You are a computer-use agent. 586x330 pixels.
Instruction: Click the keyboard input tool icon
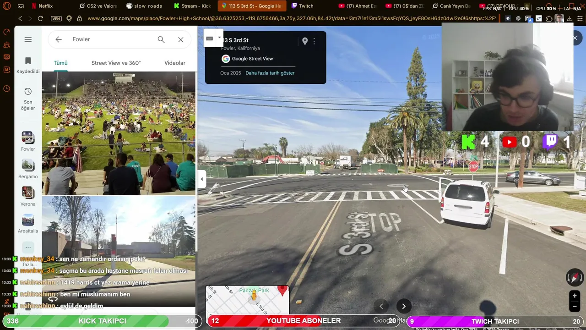(210, 38)
